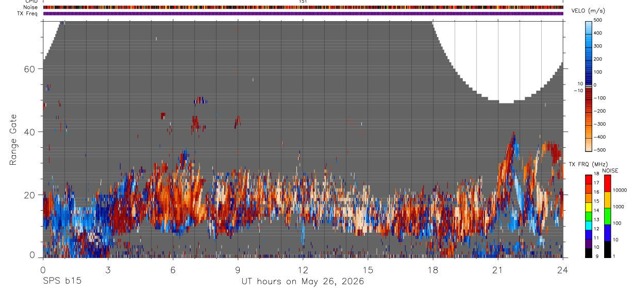Click the NOISE legend title
The height and width of the screenshot is (292, 633).
coord(610,170)
